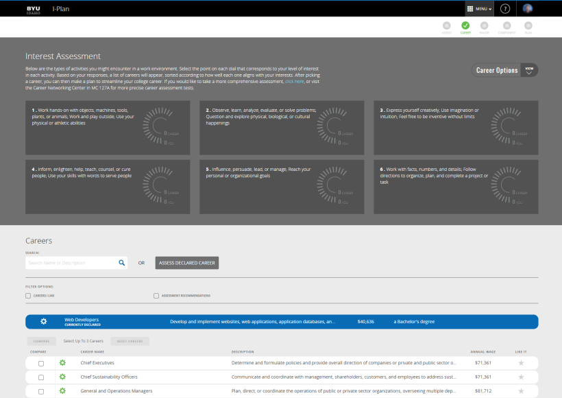Check the Assessment Recommendations filter
The height and width of the screenshot is (398, 562).
coord(156,296)
